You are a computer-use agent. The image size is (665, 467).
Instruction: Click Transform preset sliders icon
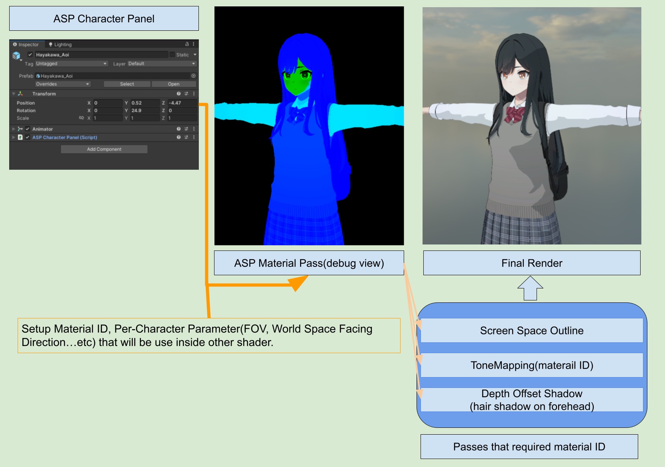tap(186, 93)
